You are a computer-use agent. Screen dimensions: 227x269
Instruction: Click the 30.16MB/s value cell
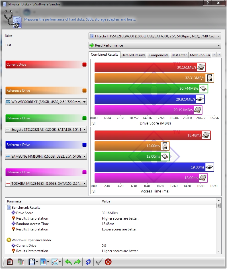tap(110, 213)
